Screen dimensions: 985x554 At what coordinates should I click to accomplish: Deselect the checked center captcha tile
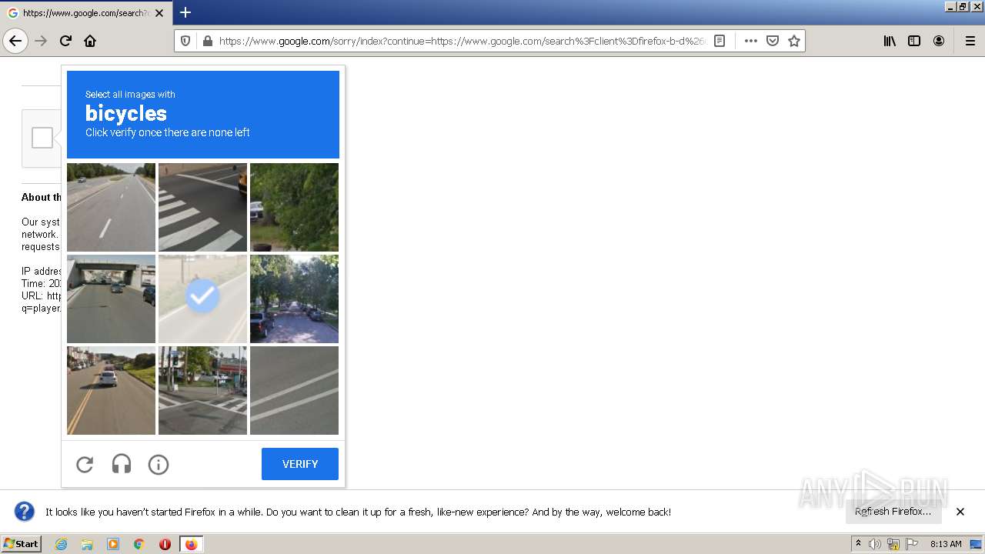tap(202, 299)
